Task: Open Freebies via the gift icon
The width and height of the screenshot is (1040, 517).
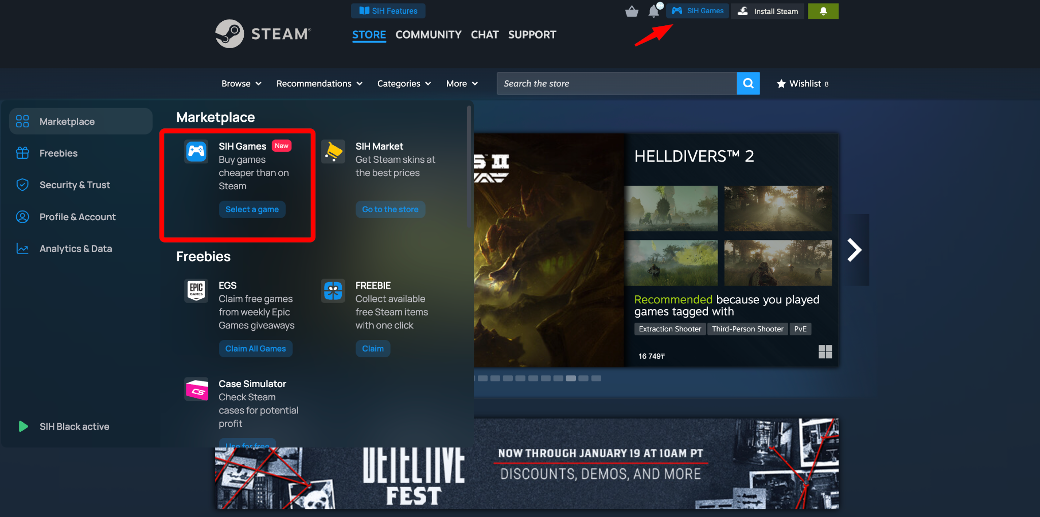Action: tap(22, 153)
